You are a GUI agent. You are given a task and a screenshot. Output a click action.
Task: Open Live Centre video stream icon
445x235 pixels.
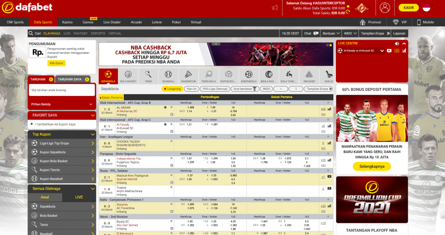pyautogui.click(x=389, y=51)
